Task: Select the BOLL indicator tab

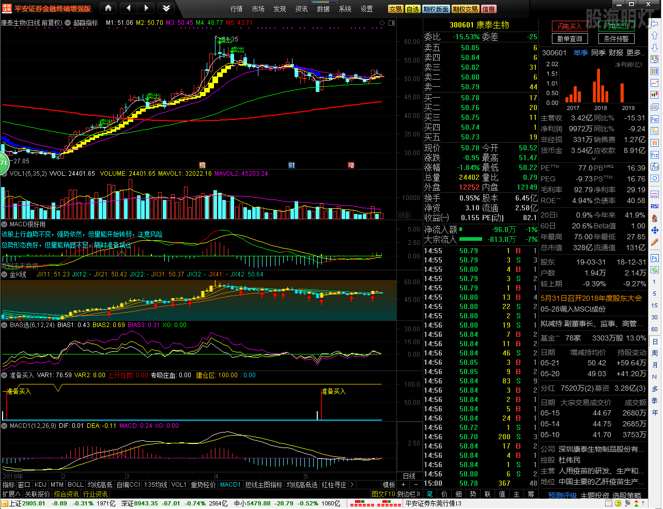Action: click(x=75, y=485)
